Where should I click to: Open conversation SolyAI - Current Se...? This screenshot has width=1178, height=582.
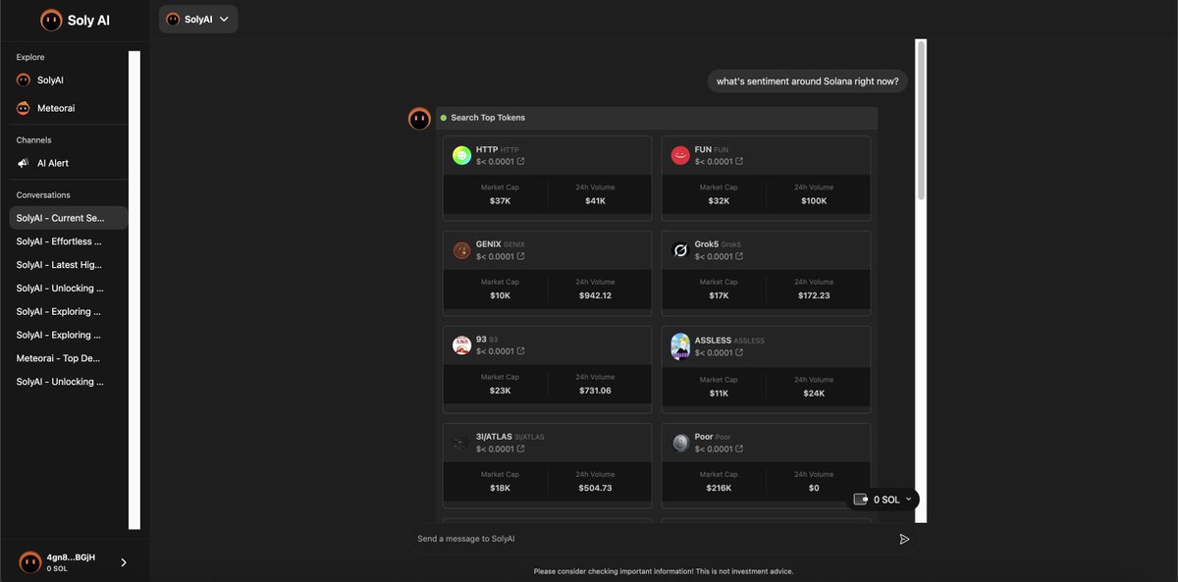69,218
